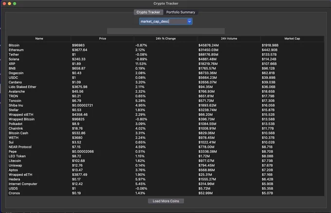Screen dimensions: 331x213
Task: Click Shiba Inu price $0.00002721
Action: (x=82, y=105)
